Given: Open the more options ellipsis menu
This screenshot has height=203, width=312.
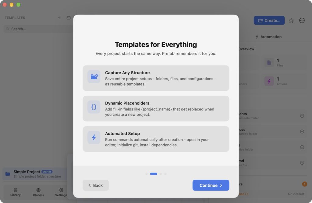Looking at the screenshot, I should point(302,20).
